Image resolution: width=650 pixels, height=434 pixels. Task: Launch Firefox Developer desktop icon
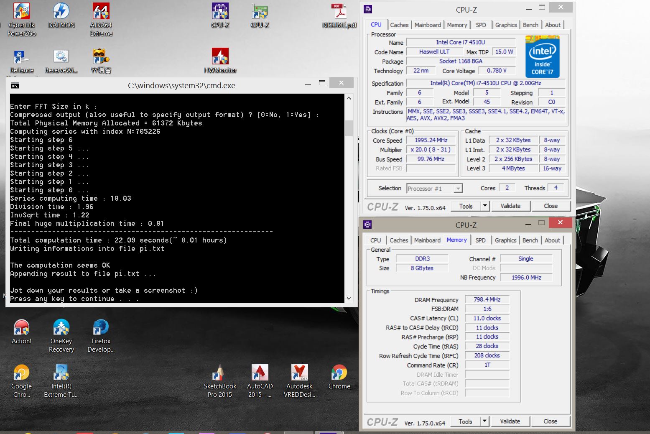pos(101,336)
